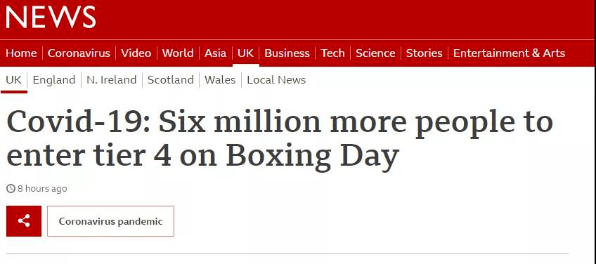596x264 pixels.
Task: Click the UK item in the red nav bar
Action: point(245,53)
